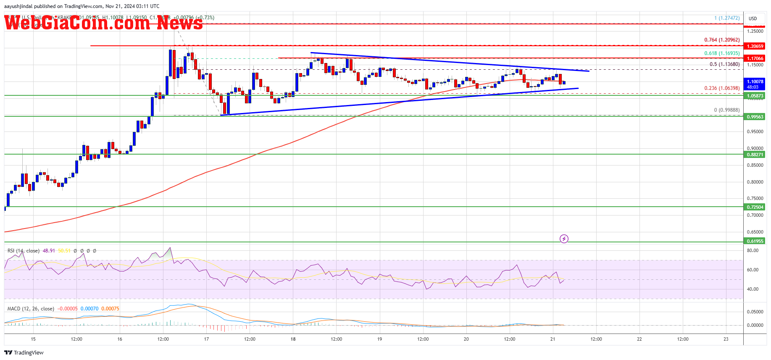Viewport: 771px width, 360px height.
Task: Click date 15 on the time axis
Action: (x=33, y=339)
